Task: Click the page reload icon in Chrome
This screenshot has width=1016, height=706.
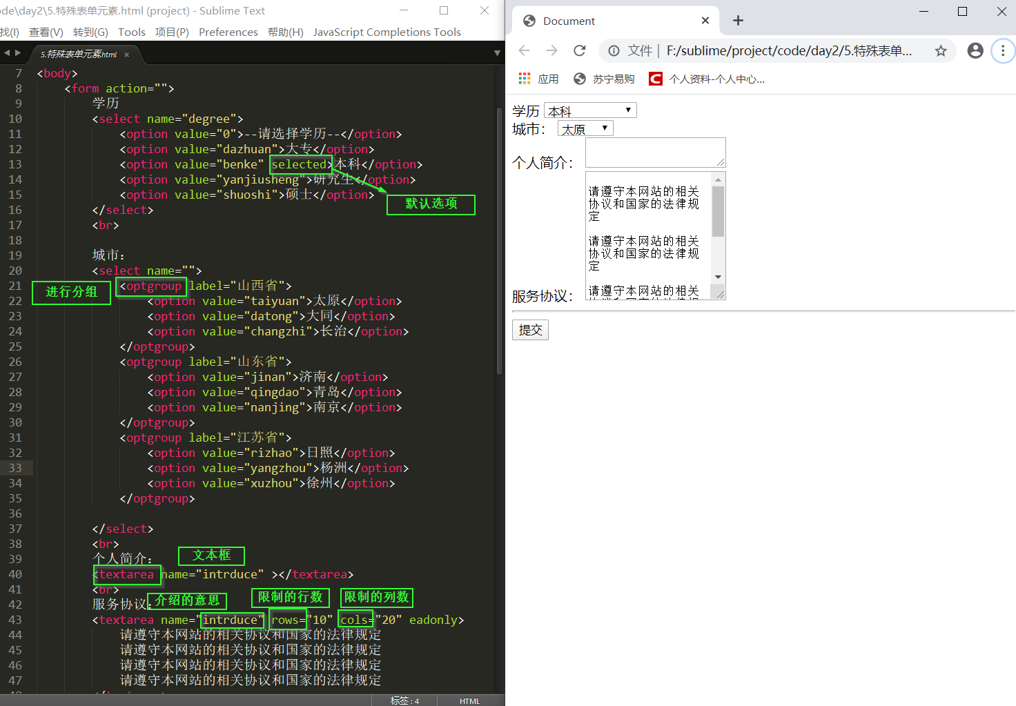Action: (579, 50)
